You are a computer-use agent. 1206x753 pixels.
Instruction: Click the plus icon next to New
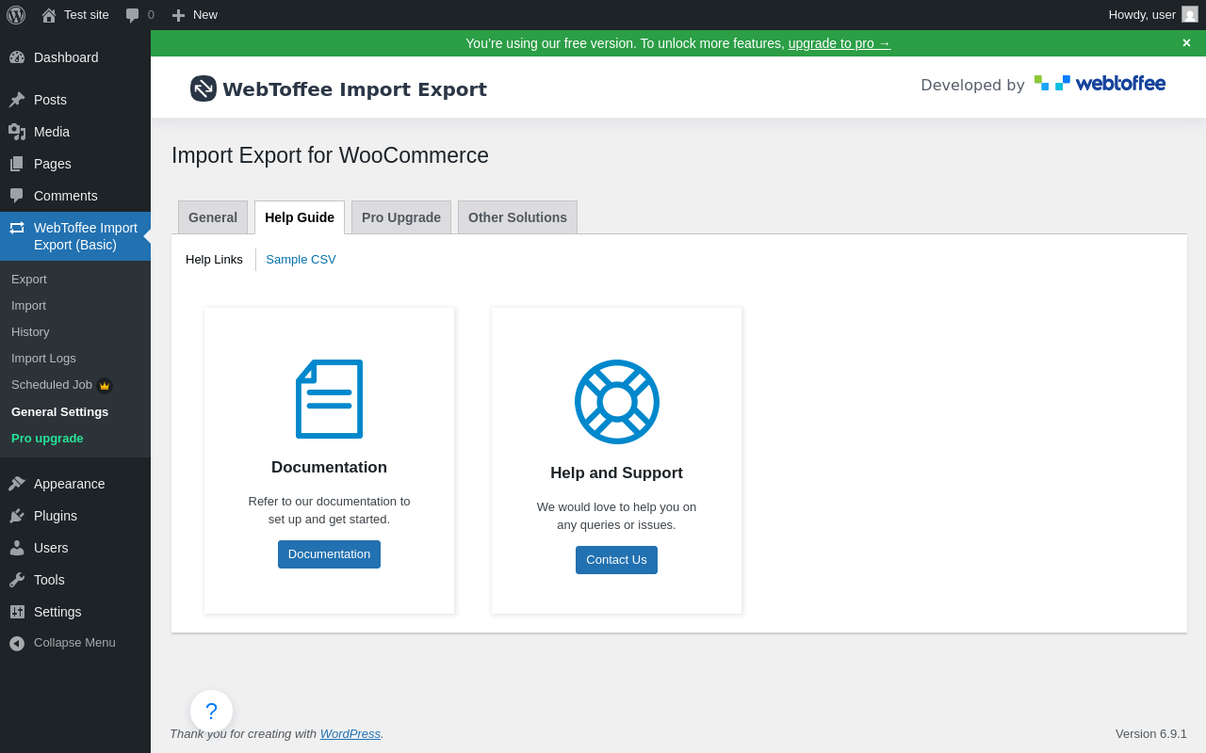(178, 15)
